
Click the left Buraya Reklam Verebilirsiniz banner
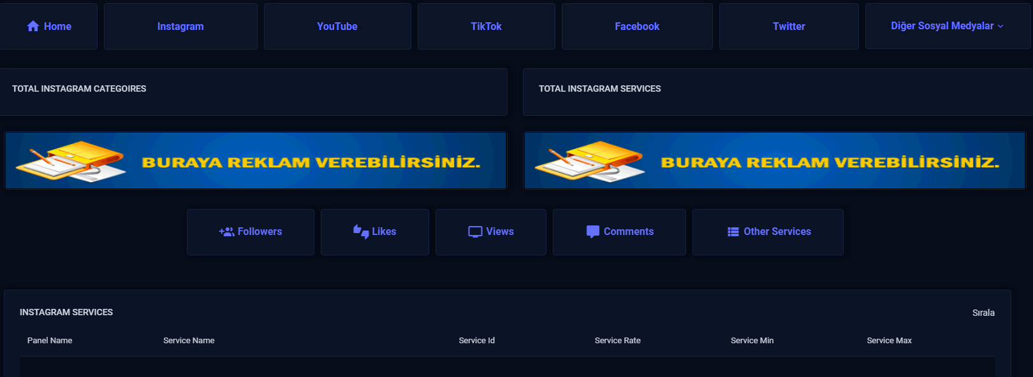256,160
